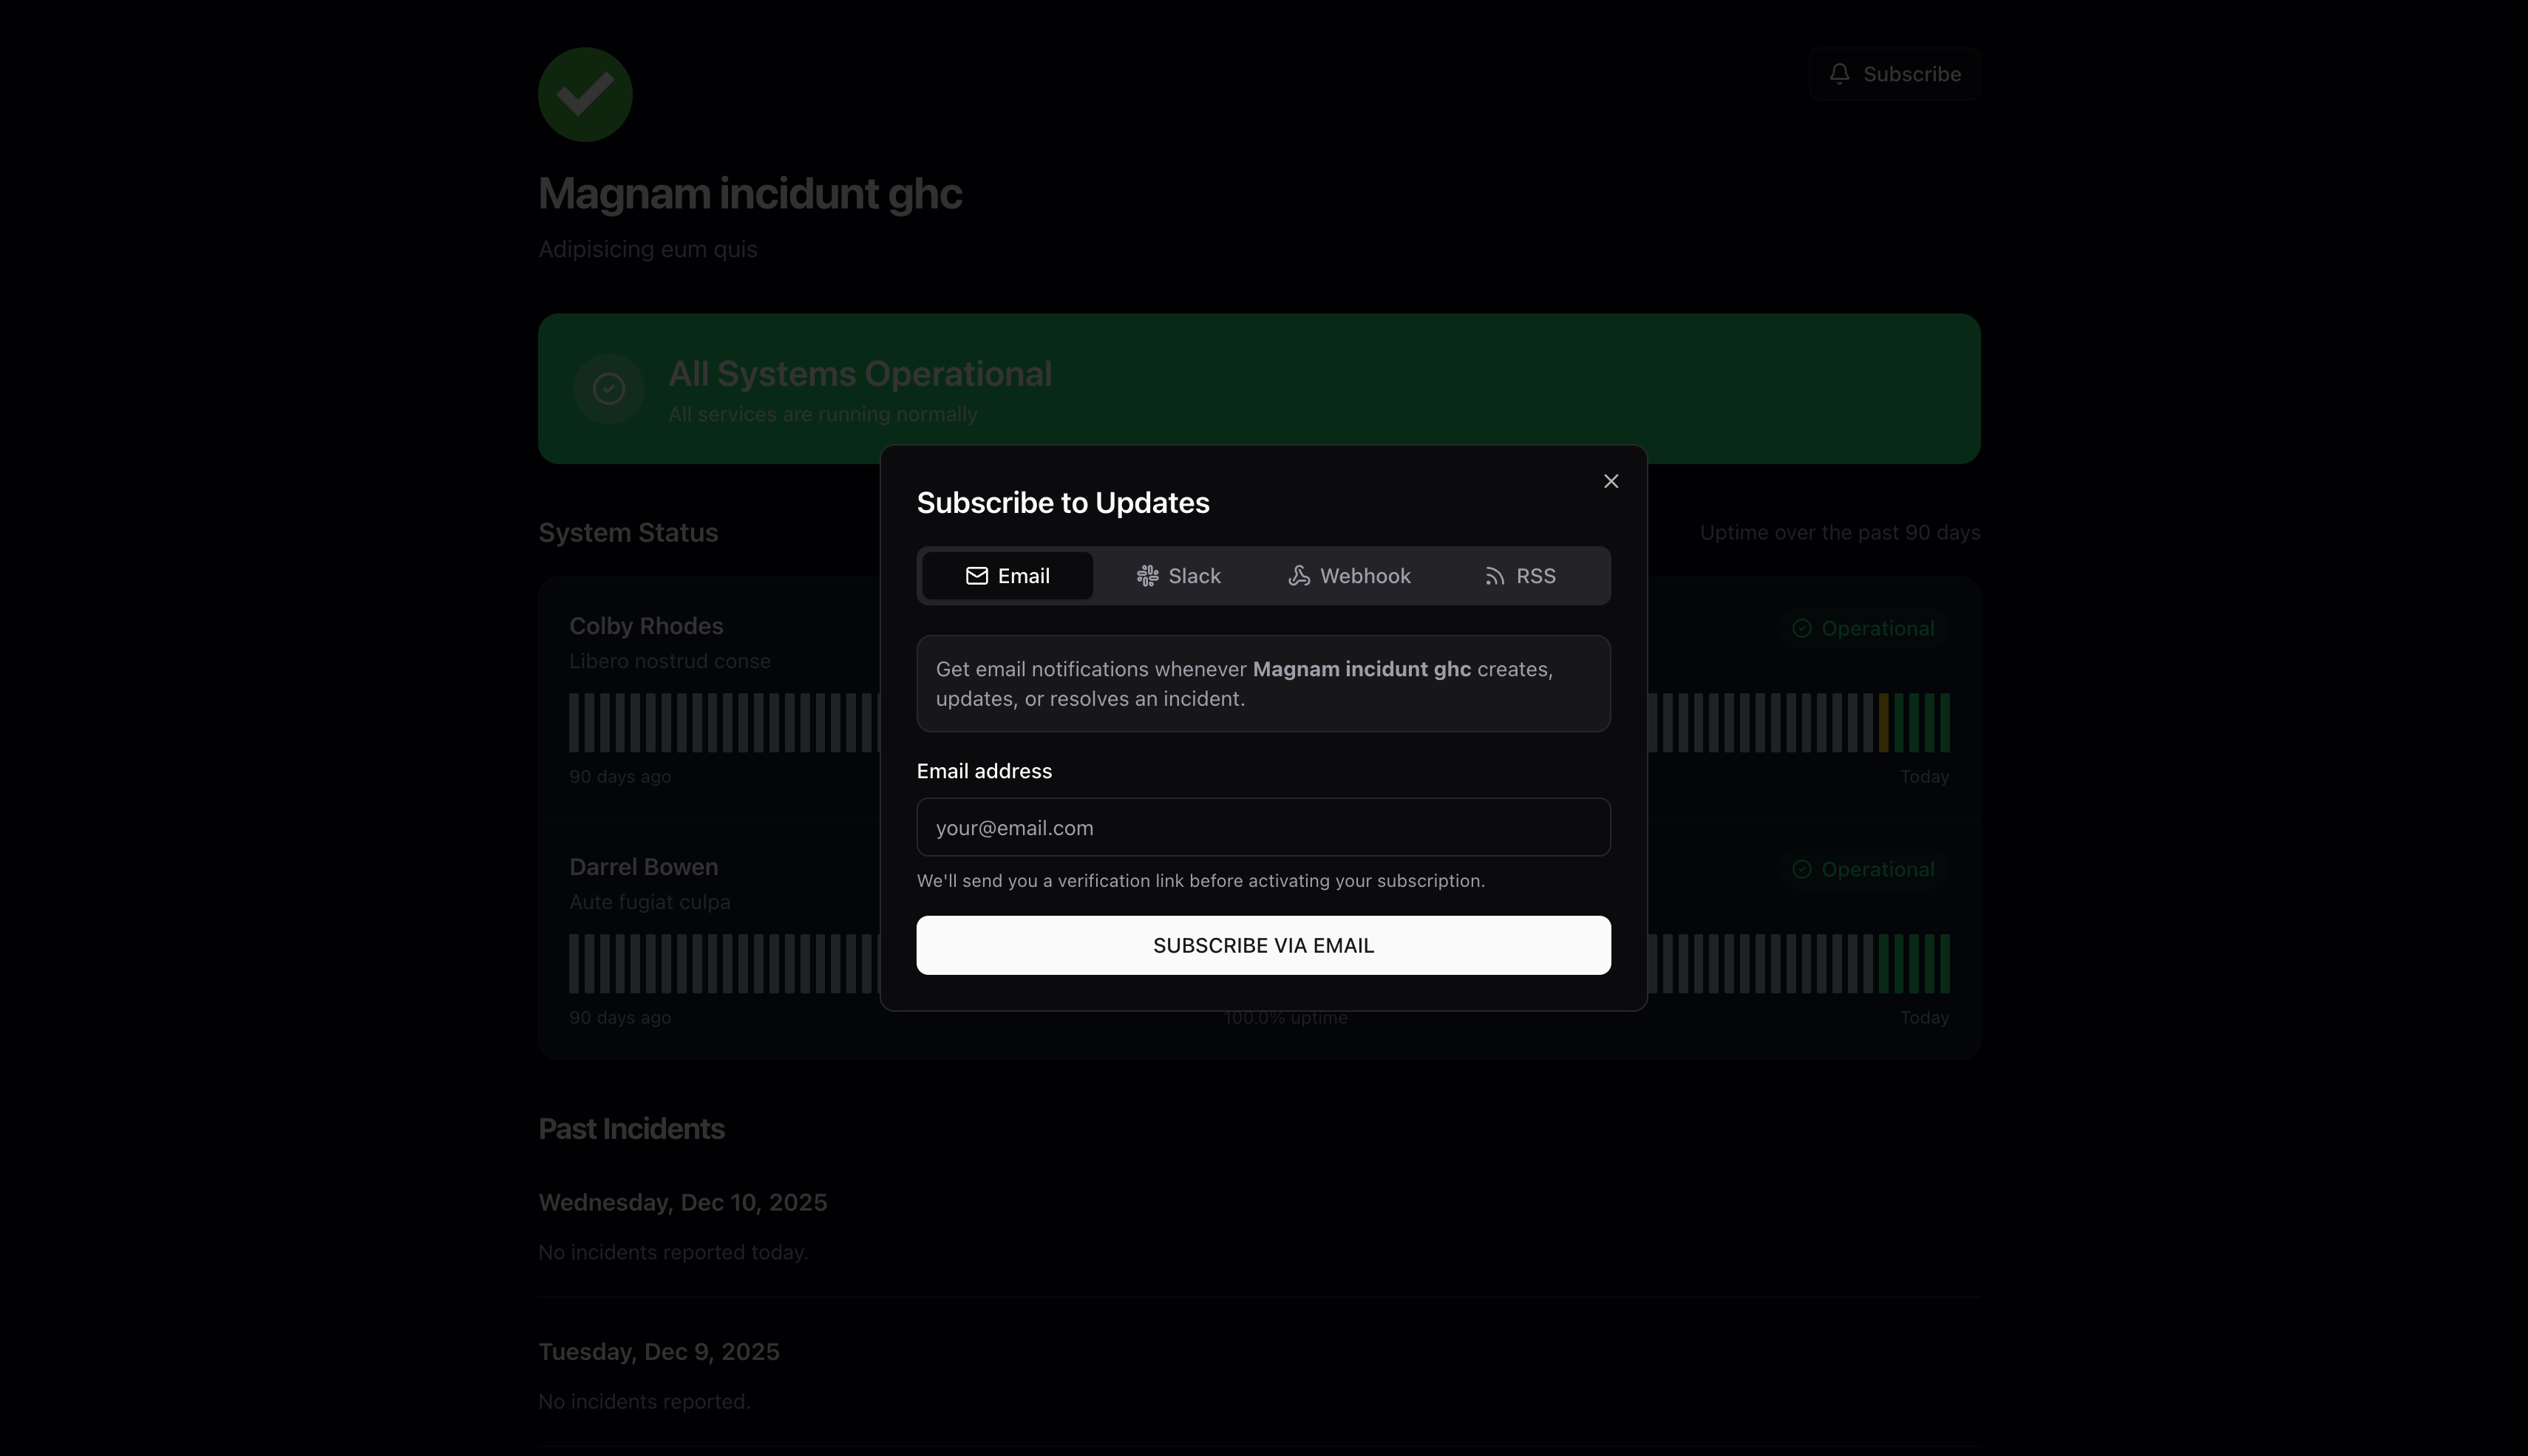Close the Subscribe to Updates dialog
This screenshot has height=1456, width=2528.
pos(1610,481)
